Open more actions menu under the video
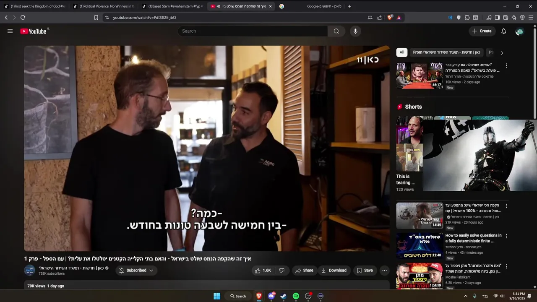This screenshot has height=302, width=537. (x=384, y=271)
